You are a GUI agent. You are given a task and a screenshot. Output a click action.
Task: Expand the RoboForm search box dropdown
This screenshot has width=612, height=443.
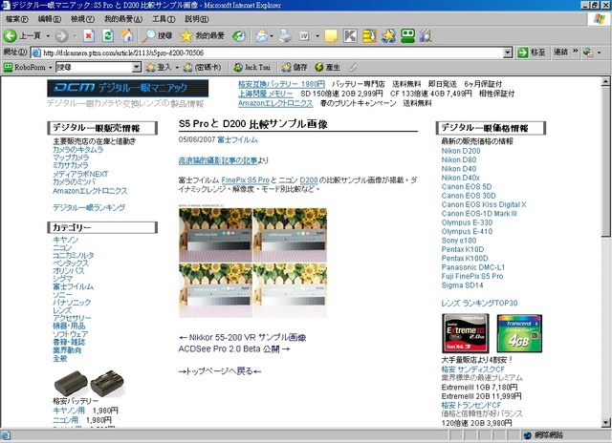136,68
